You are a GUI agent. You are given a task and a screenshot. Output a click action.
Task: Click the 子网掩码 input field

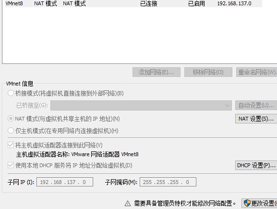(x=168, y=182)
